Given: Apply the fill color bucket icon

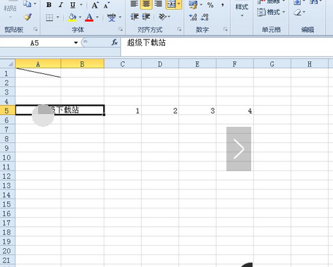Looking at the screenshot, I should [72, 18].
